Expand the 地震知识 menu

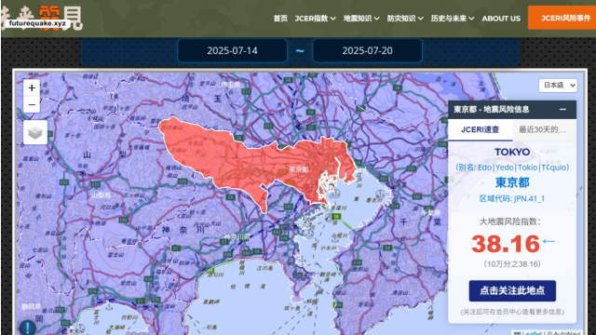(x=361, y=19)
